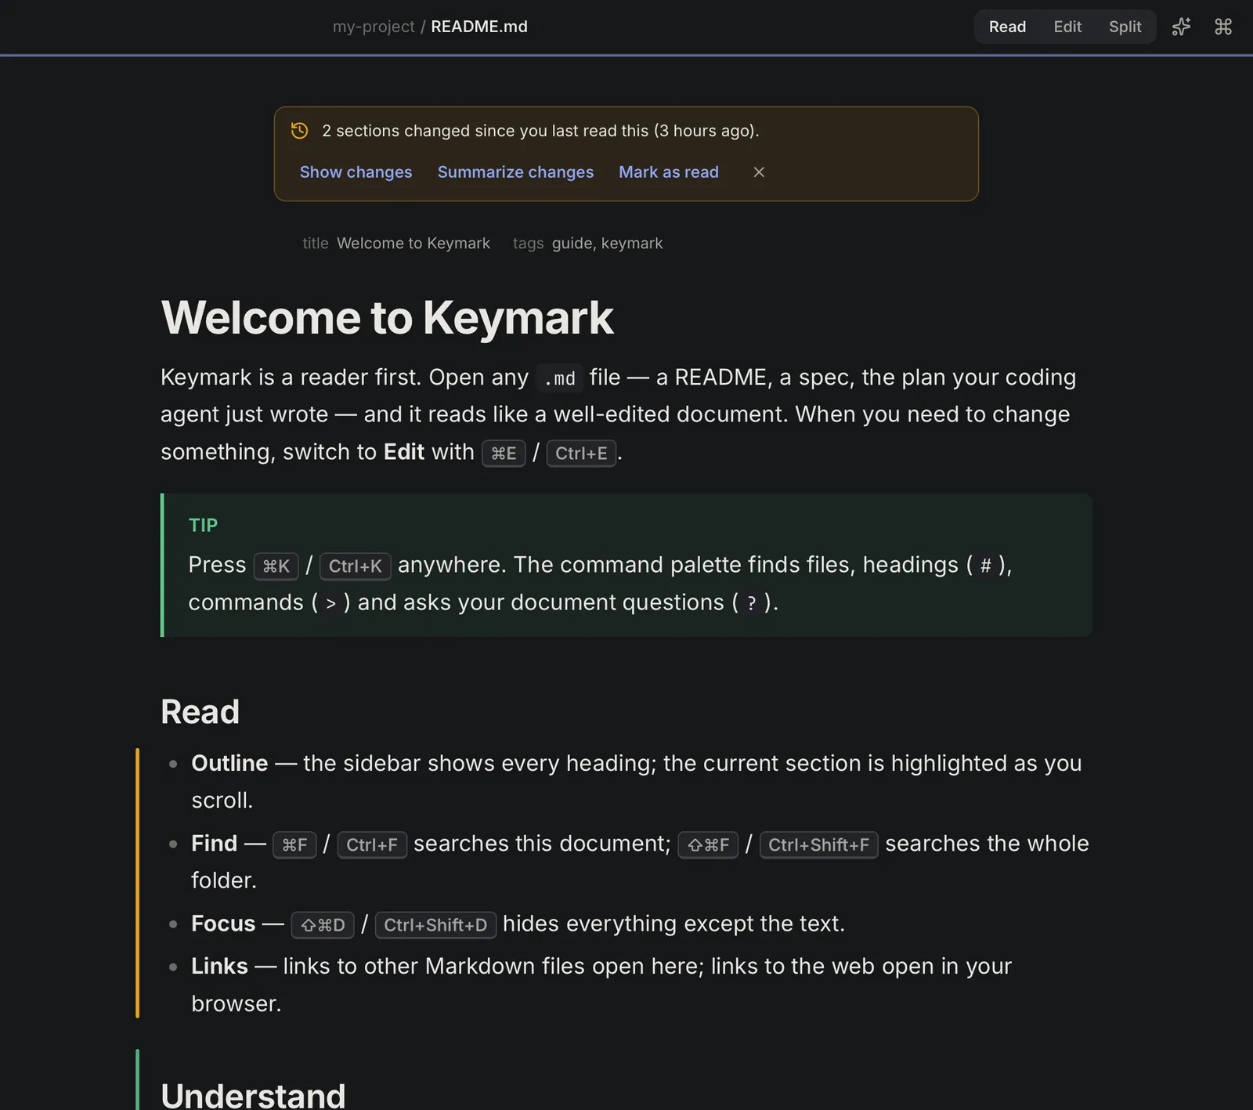
Task: Click the .md inline code
Action: tap(559, 378)
